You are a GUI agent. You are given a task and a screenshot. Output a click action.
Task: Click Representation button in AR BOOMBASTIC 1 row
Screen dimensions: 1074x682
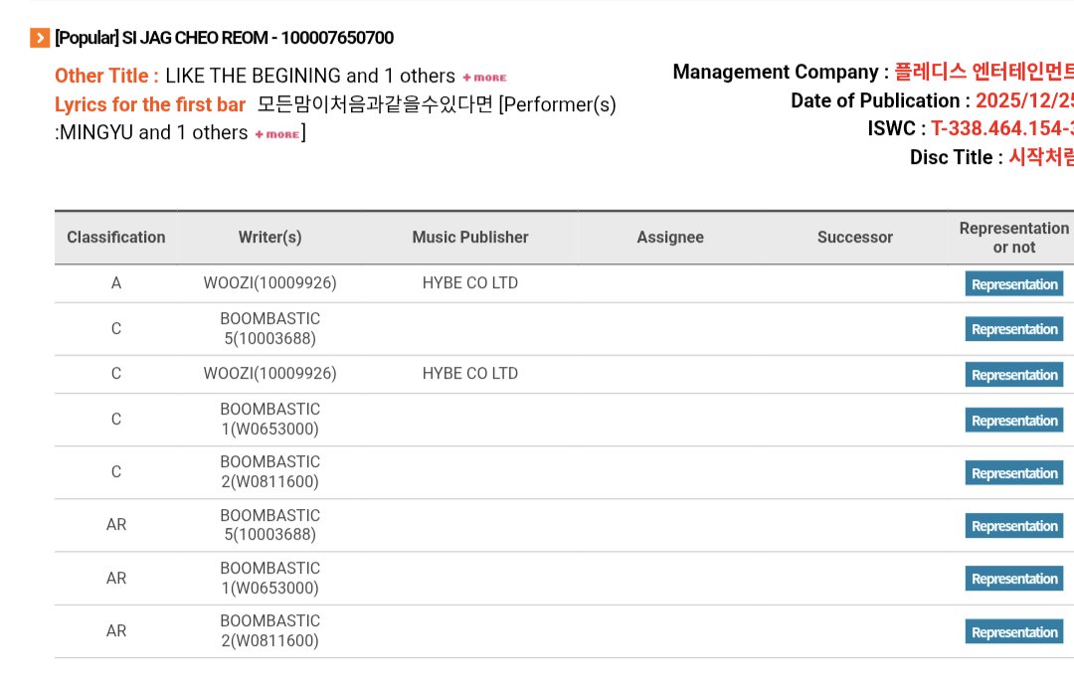[1013, 578]
